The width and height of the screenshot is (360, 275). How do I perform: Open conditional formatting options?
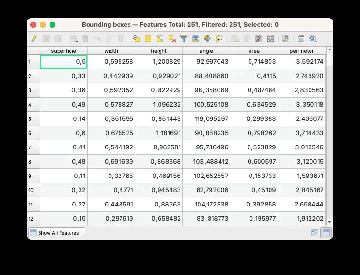pyautogui.click(x=286, y=39)
